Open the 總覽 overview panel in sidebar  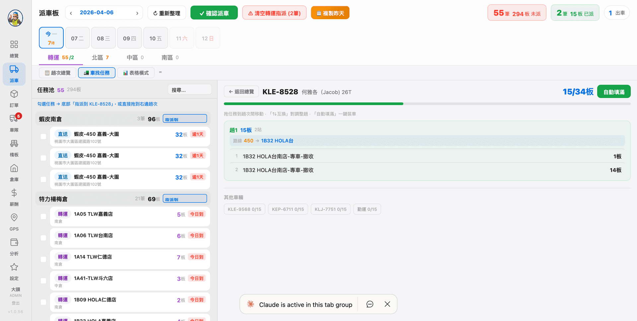pos(14,49)
